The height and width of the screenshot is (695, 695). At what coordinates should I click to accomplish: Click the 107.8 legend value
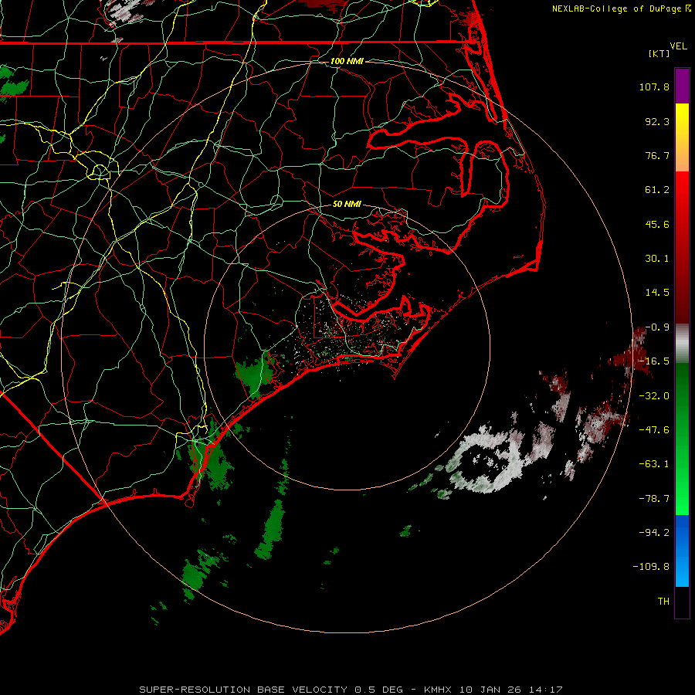pos(654,86)
